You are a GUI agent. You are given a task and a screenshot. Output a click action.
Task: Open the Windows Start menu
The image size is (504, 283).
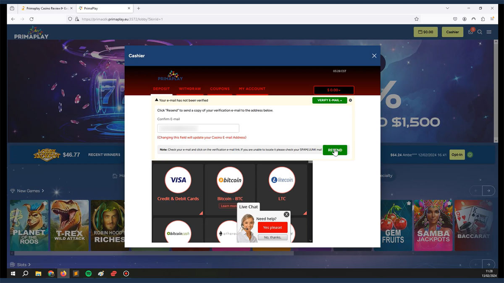pyautogui.click(x=13, y=273)
